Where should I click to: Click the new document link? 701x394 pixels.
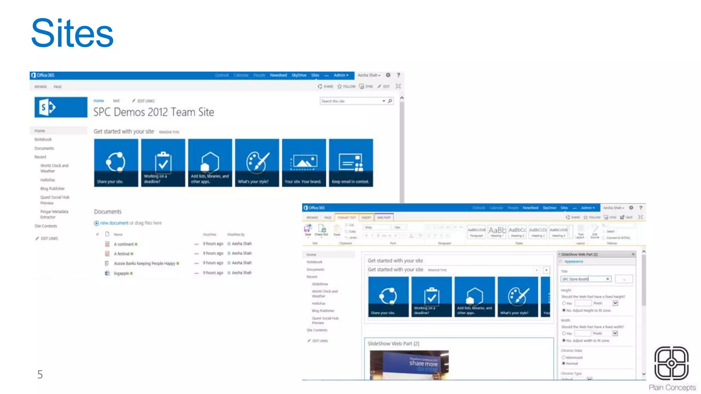(x=114, y=223)
